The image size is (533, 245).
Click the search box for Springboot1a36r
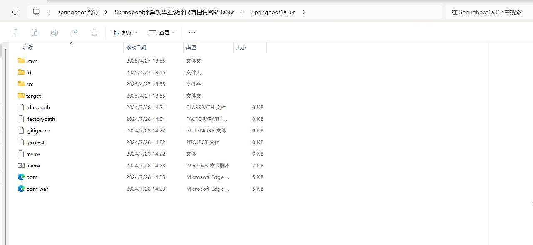(x=487, y=12)
